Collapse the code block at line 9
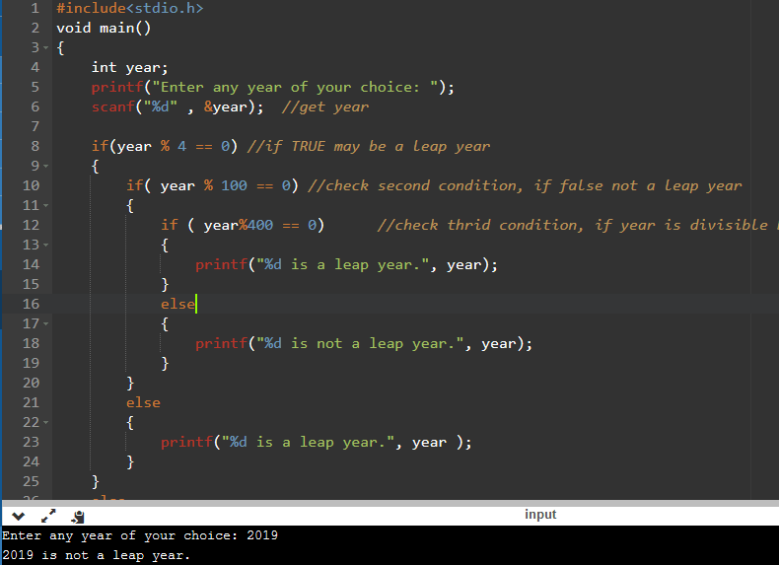 [x=45, y=166]
